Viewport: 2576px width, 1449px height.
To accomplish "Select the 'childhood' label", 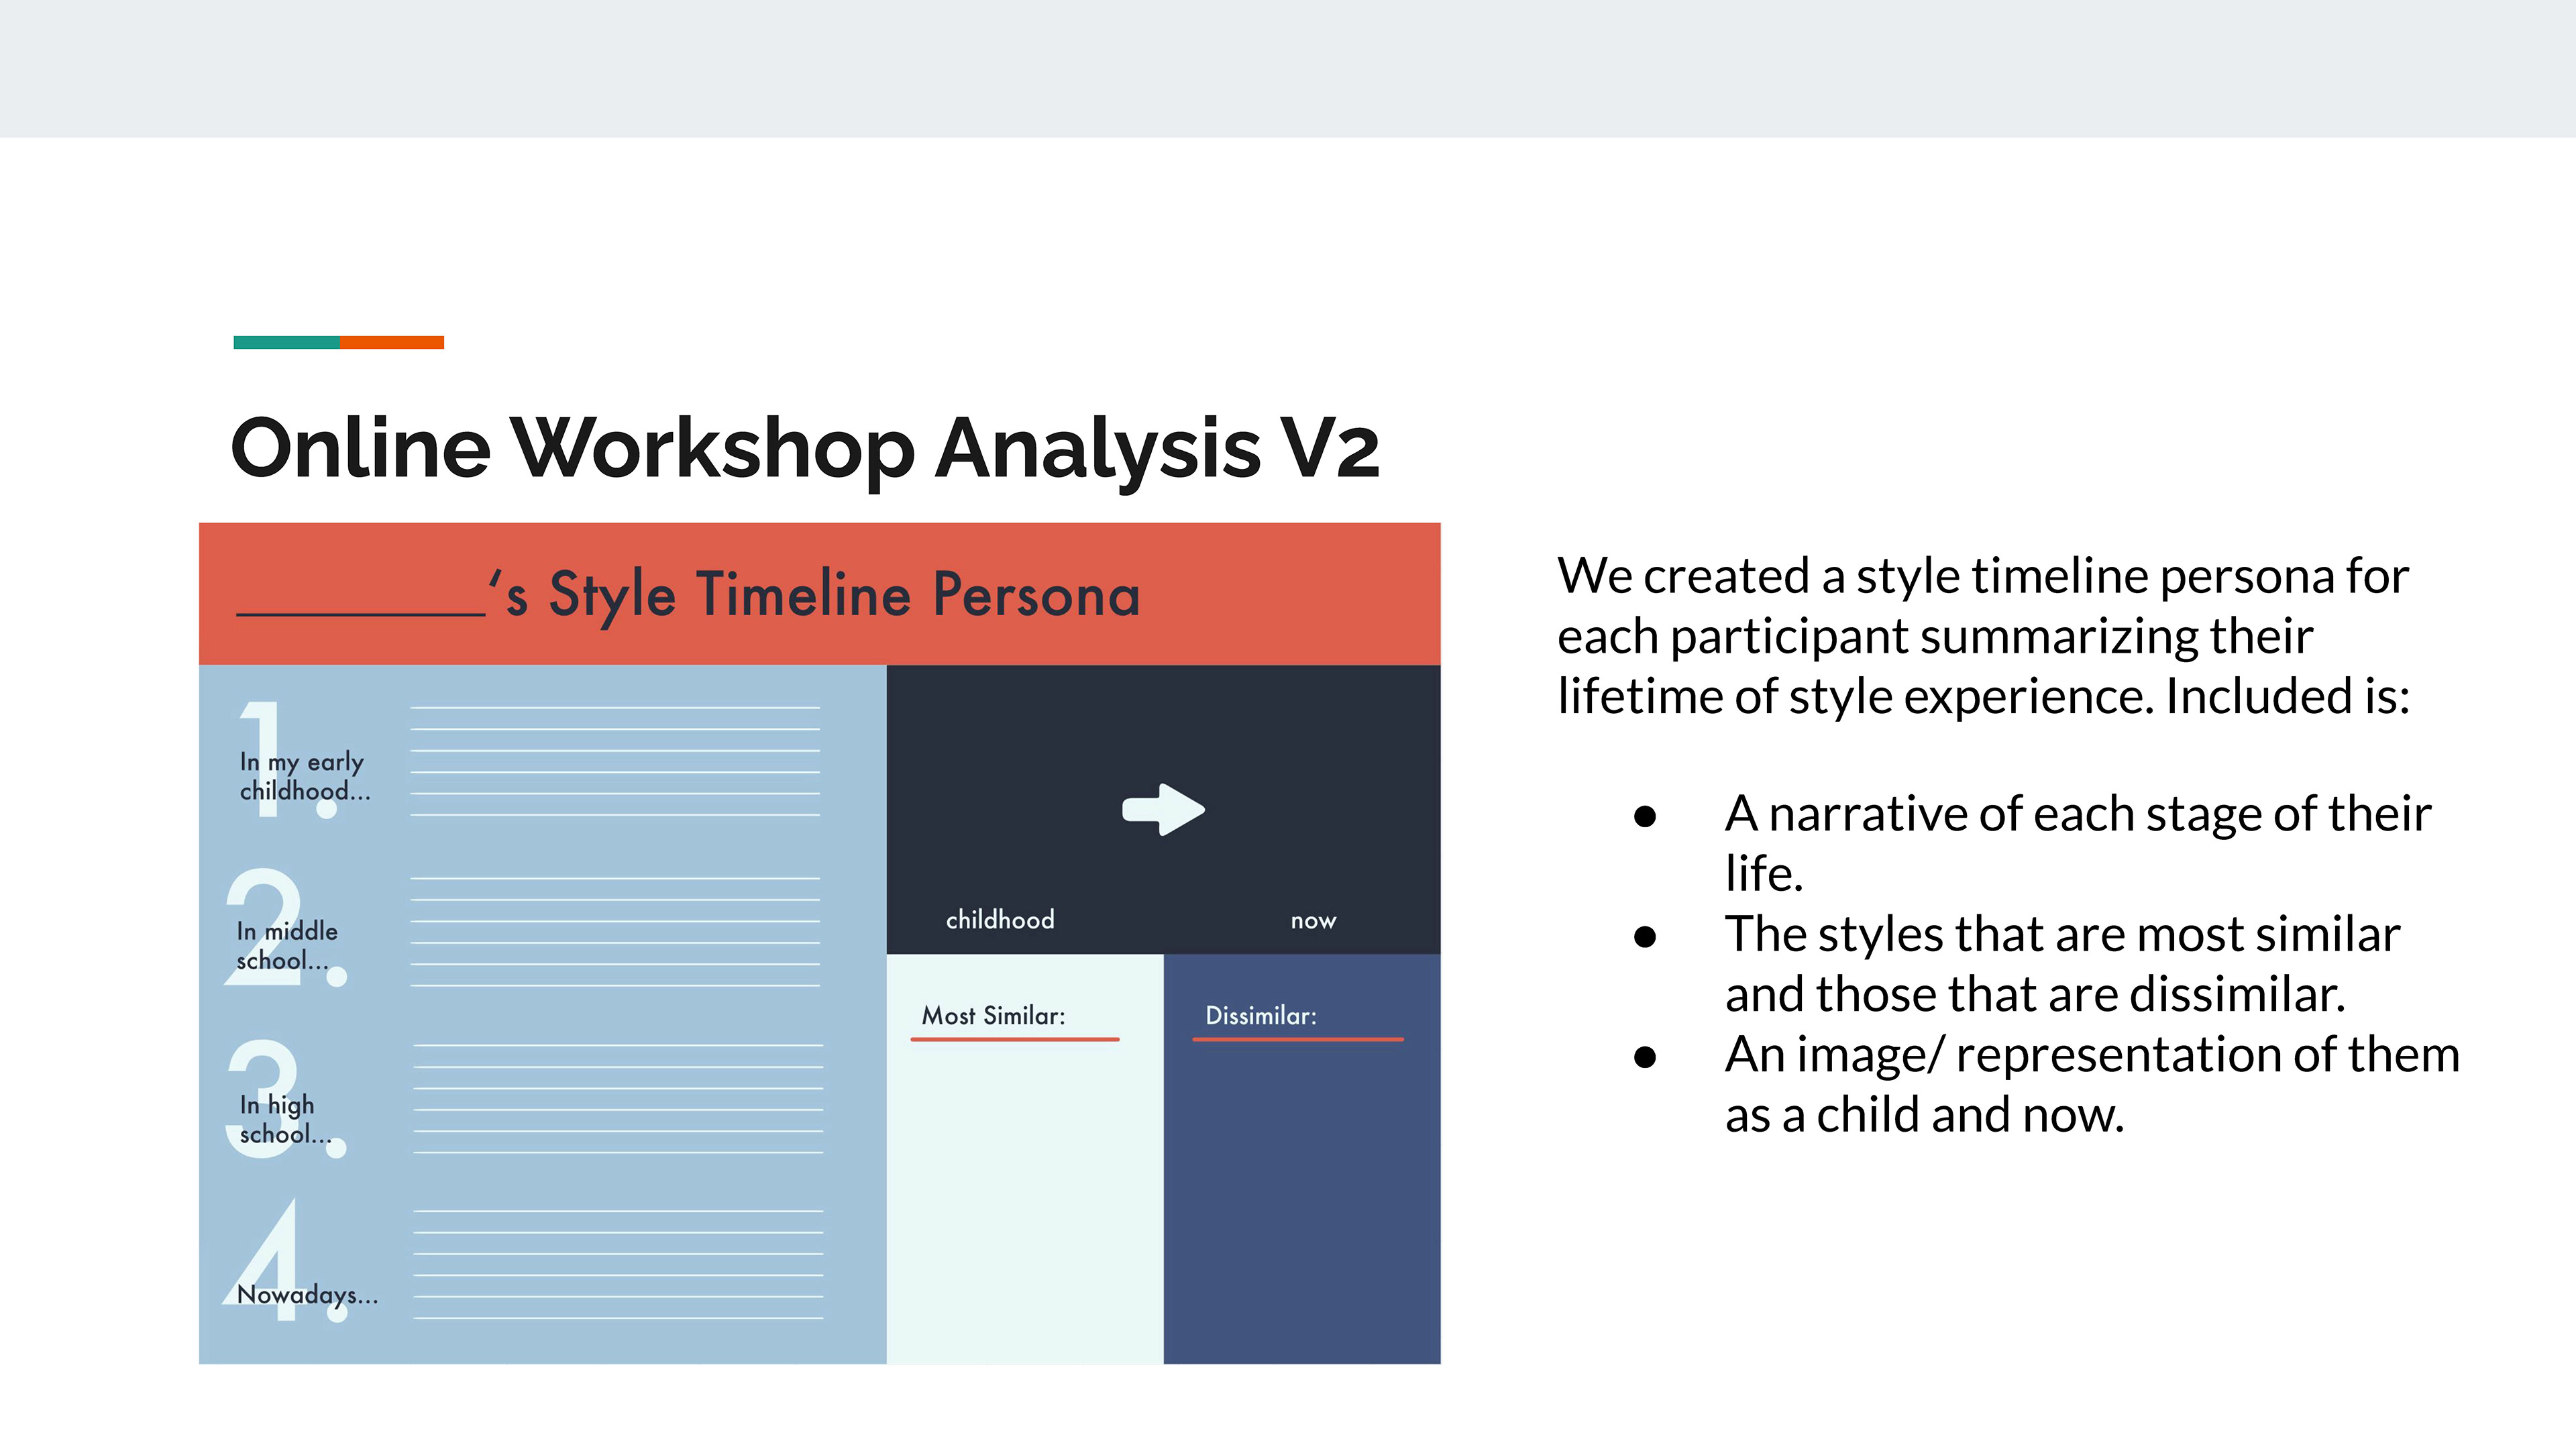I will pyautogui.click(x=1000, y=920).
